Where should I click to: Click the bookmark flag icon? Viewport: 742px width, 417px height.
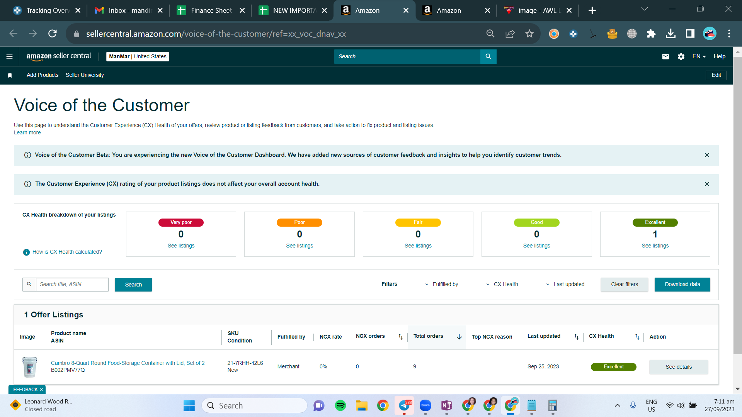(10, 75)
